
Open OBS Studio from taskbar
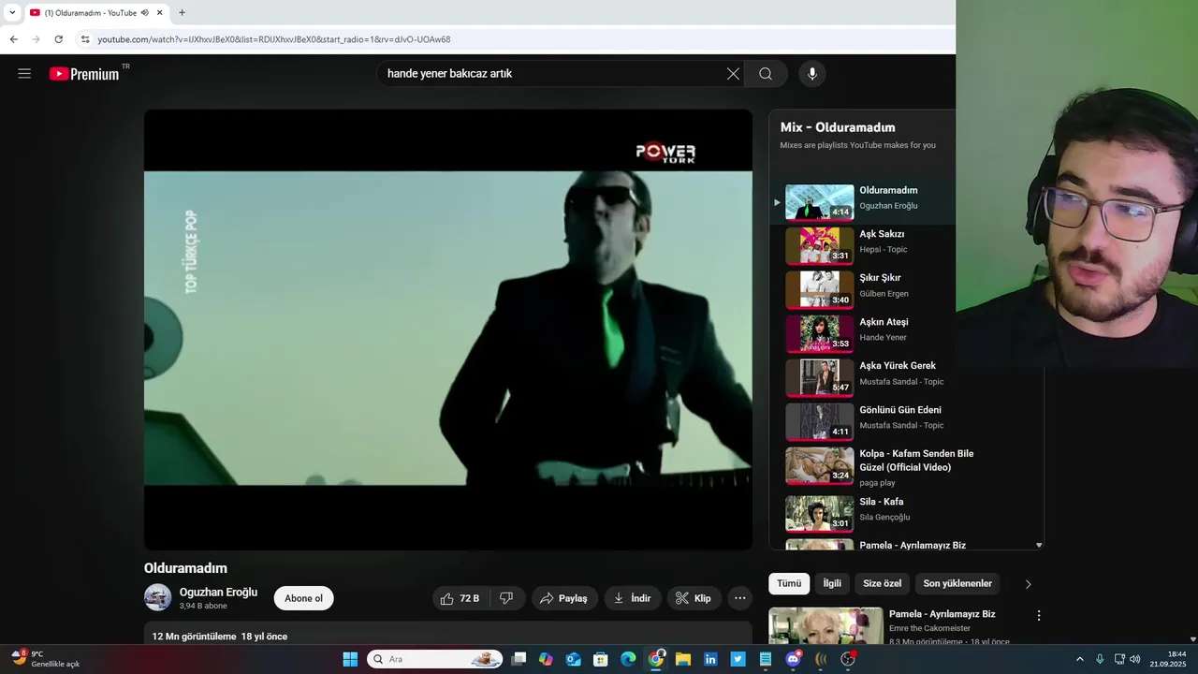[848, 659]
